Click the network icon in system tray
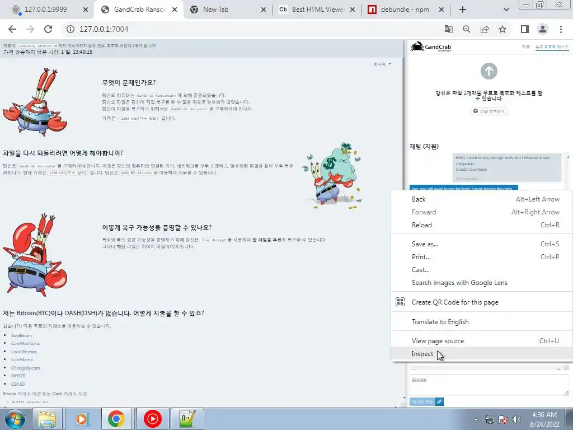Screen dimensions: 573x430 [489, 419]
